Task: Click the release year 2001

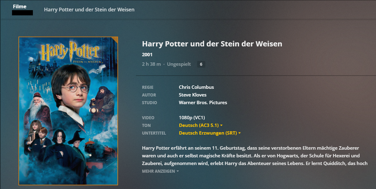Action: tap(147, 55)
